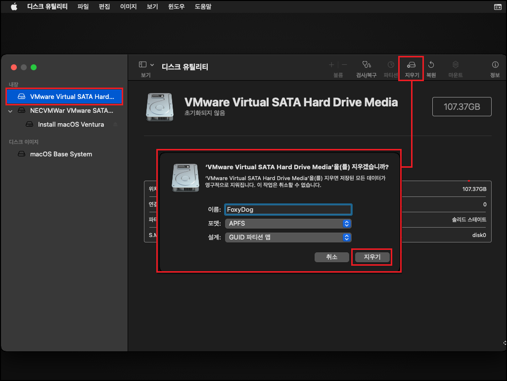Click the 내장 sidebar section header
The width and height of the screenshot is (507, 381).
pyautogui.click(x=13, y=85)
